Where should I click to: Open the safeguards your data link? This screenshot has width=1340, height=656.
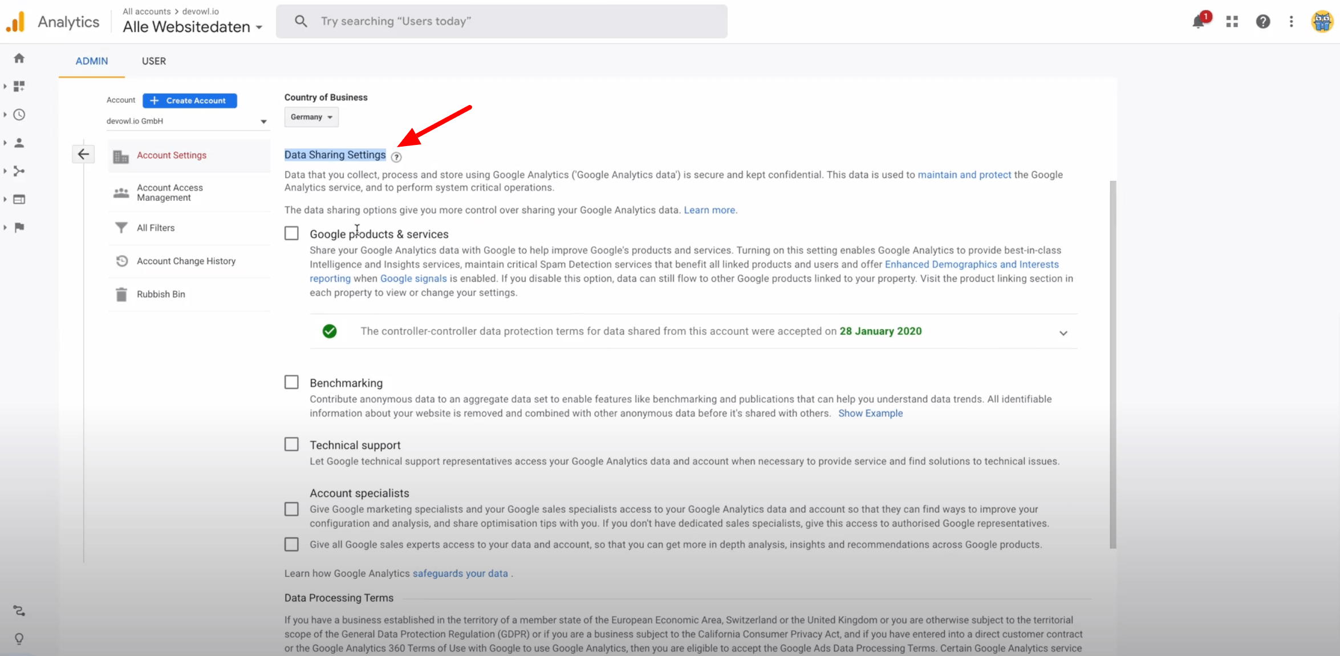(460, 573)
